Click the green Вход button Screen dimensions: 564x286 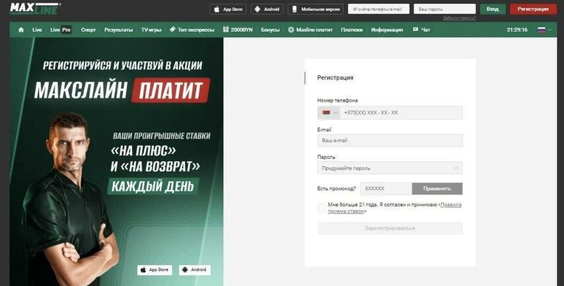[493, 9]
